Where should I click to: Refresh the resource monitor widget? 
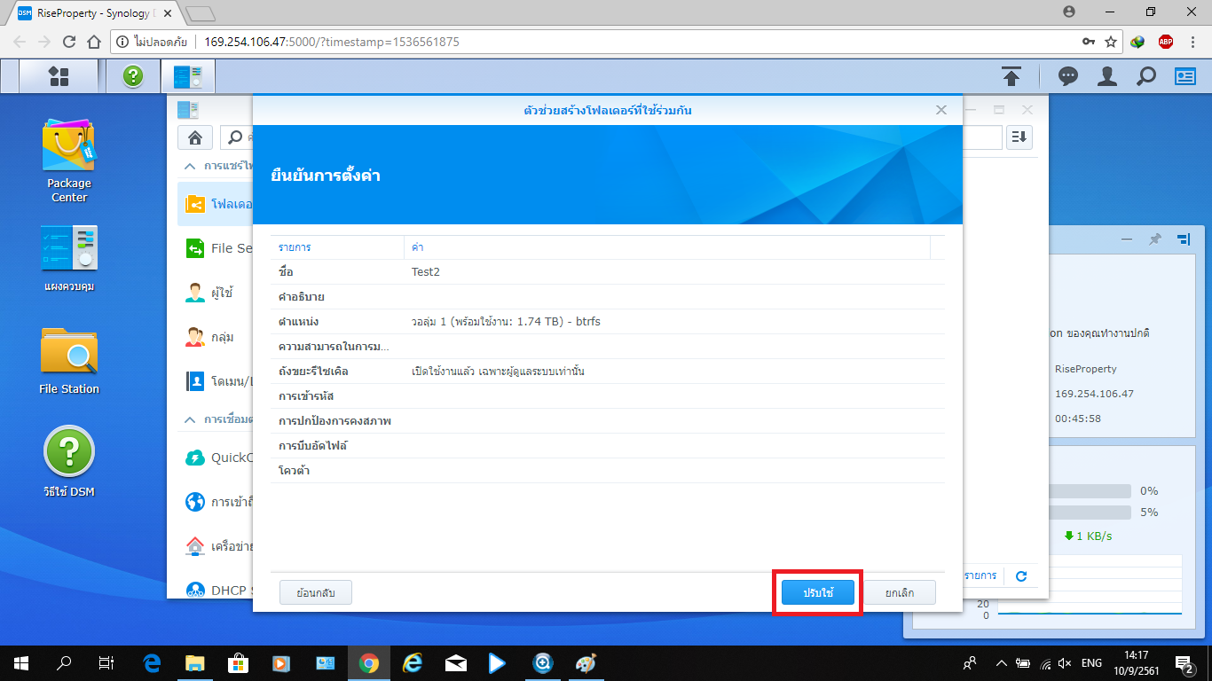[x=1021, y=575]
